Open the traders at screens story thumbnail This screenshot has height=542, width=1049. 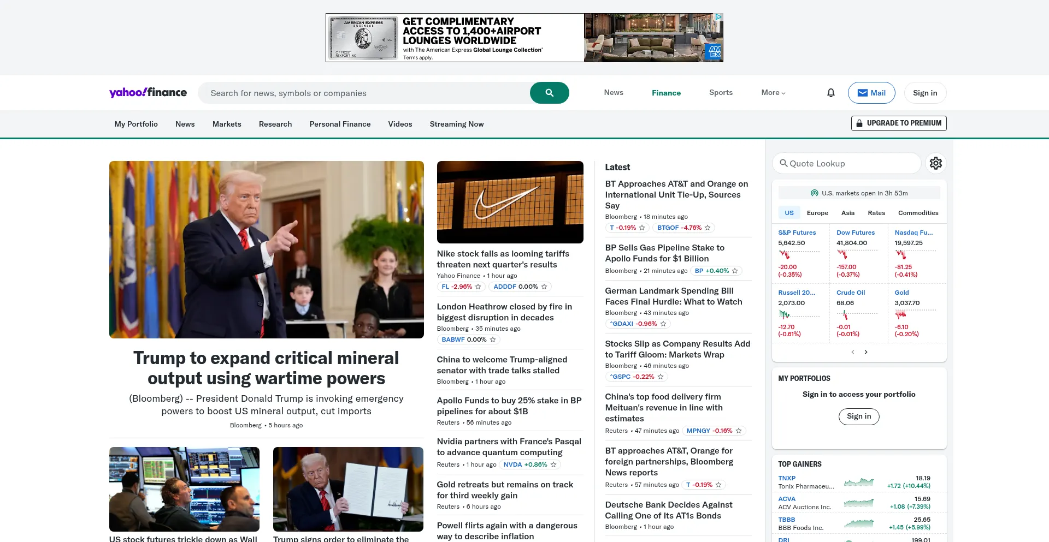[x=184, y=489]
